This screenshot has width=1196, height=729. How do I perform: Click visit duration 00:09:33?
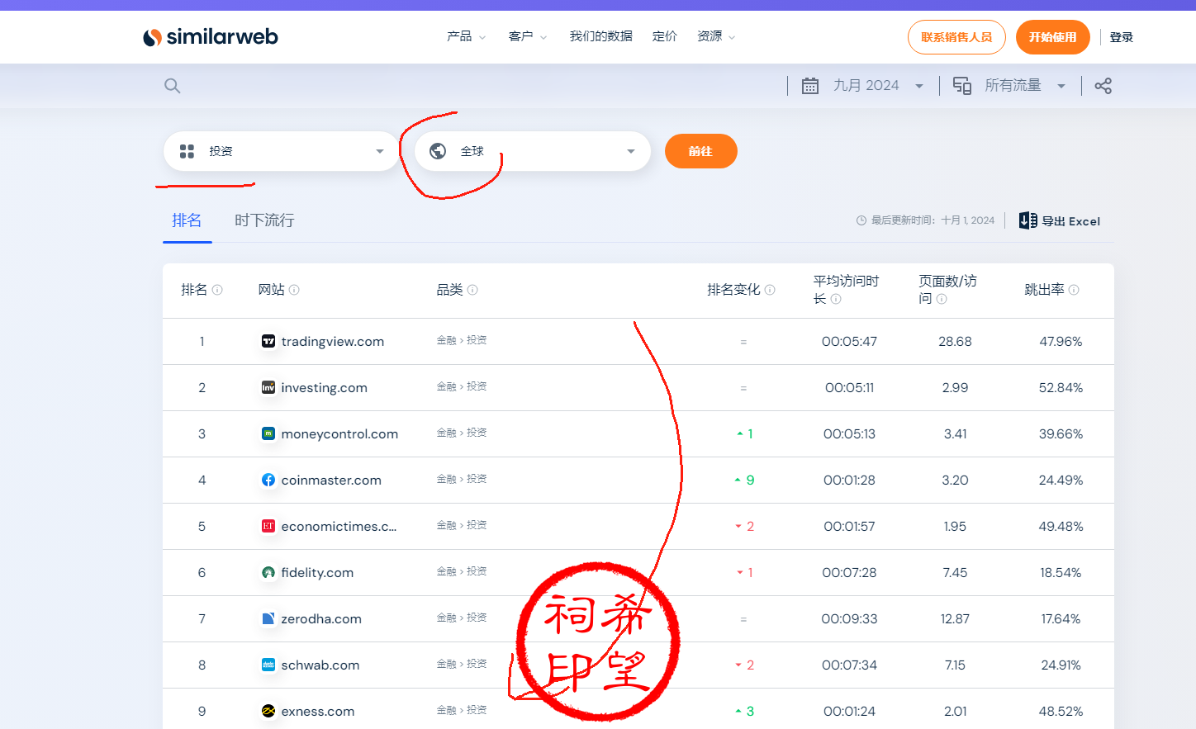[x=849, y=619]
